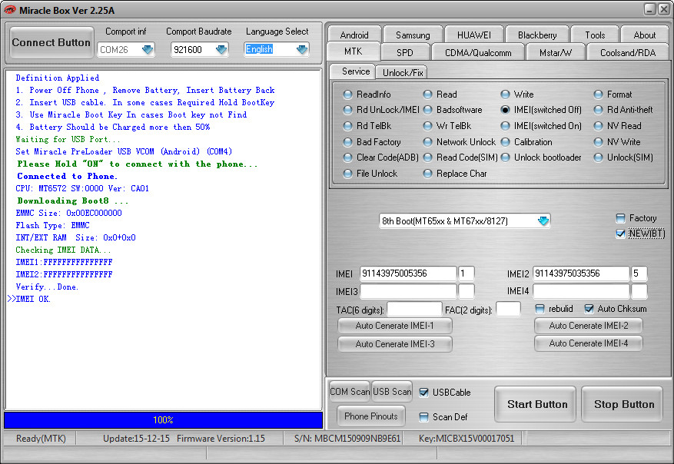Select the Badsoftware radio option

tap(453, 110)
